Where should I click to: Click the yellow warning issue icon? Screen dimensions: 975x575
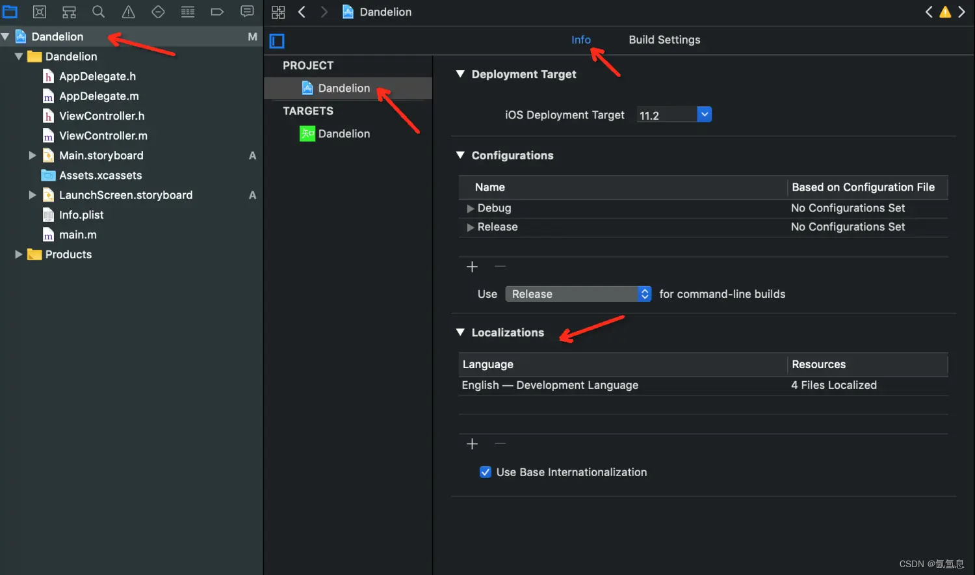point(945,12)
